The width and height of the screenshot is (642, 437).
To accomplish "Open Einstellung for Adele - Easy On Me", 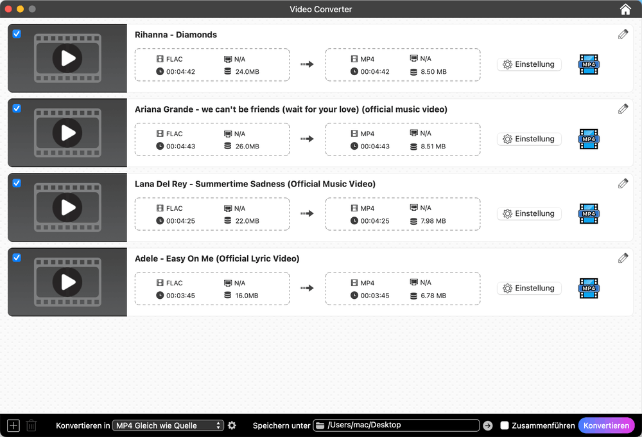I will pos(529,288).
